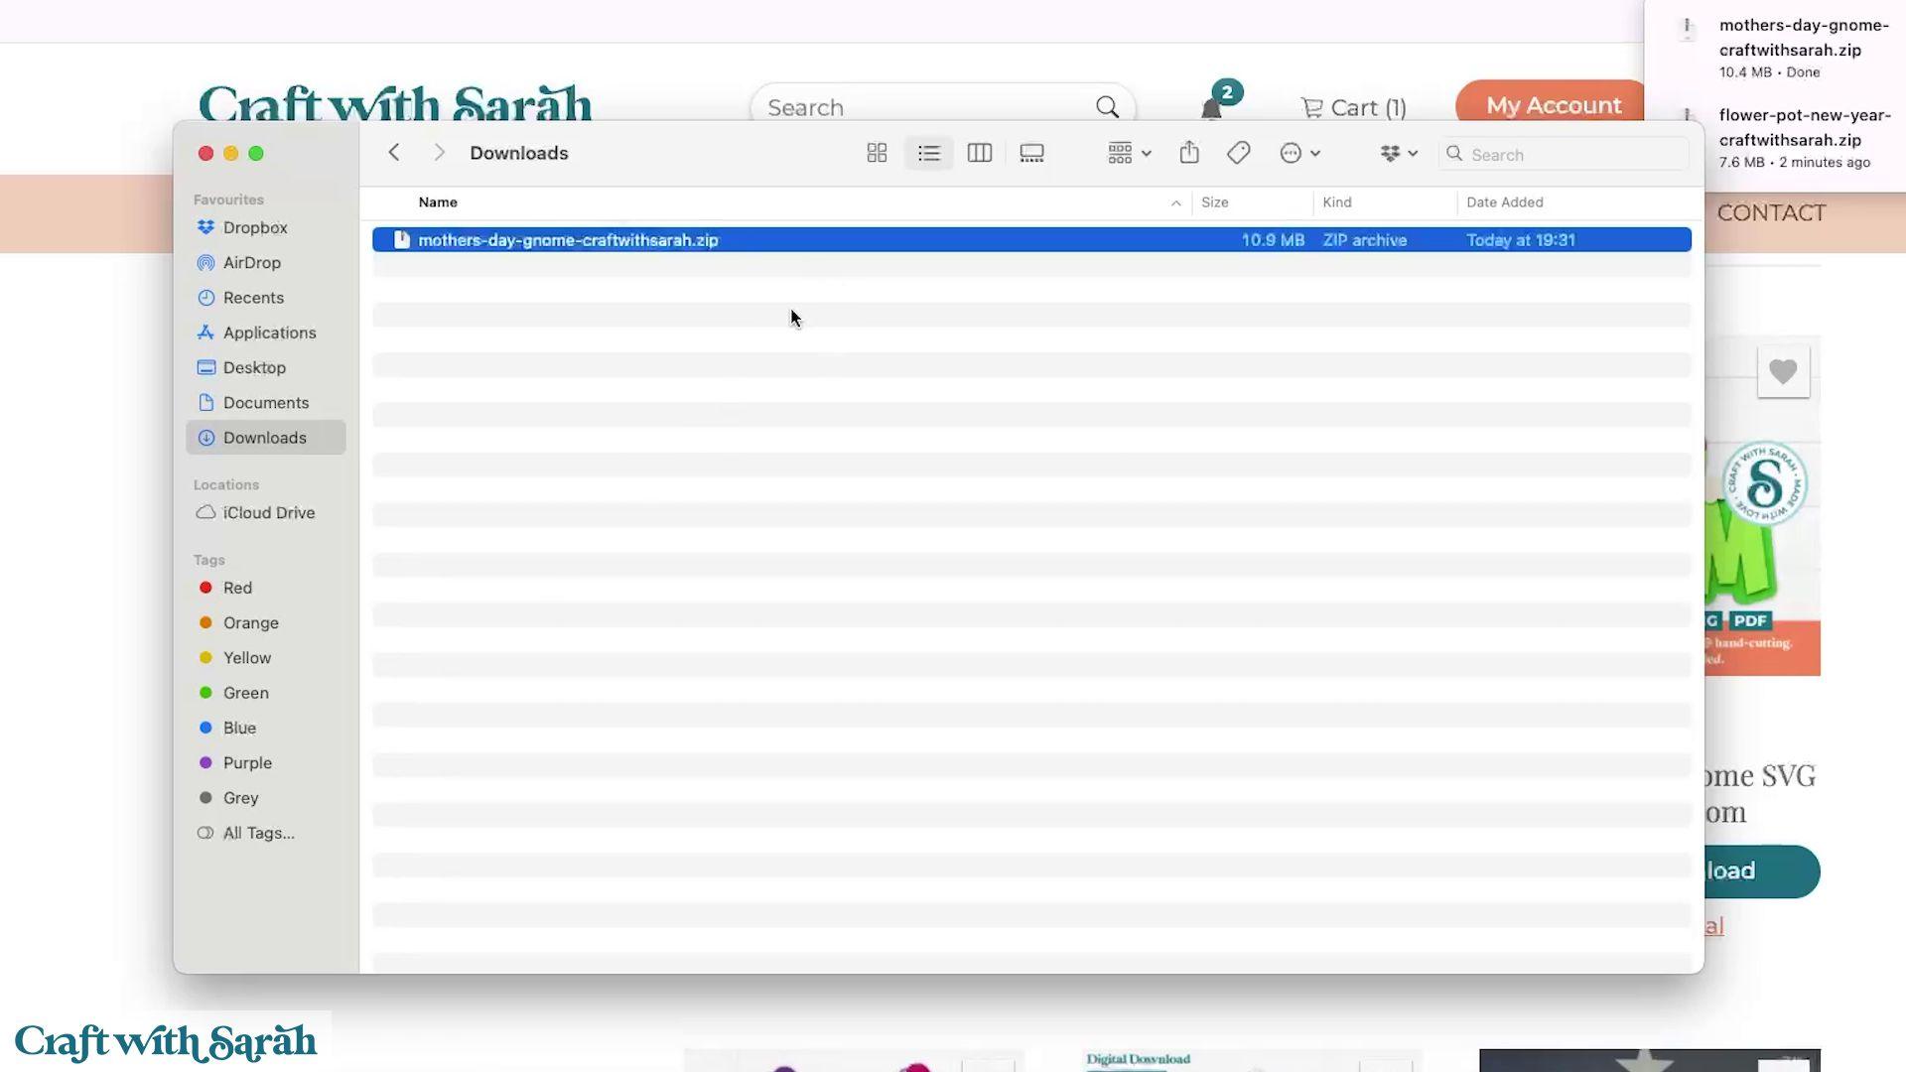Screen dimensions: 1906x1072
Task: Sort files by Kind column
Action: click(1337, 202)
